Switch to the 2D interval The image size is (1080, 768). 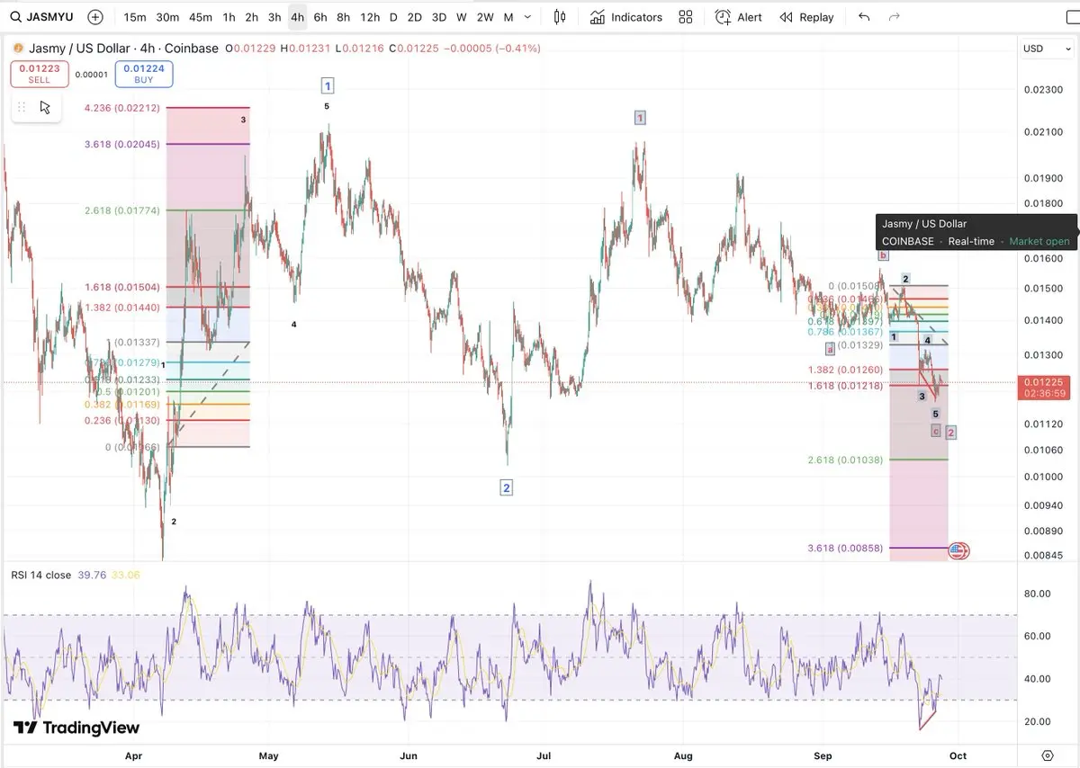414,17
